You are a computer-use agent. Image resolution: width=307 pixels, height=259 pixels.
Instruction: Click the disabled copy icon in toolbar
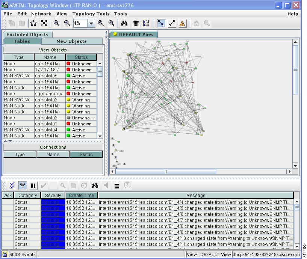pyautogui.click(x=12, y=23)
